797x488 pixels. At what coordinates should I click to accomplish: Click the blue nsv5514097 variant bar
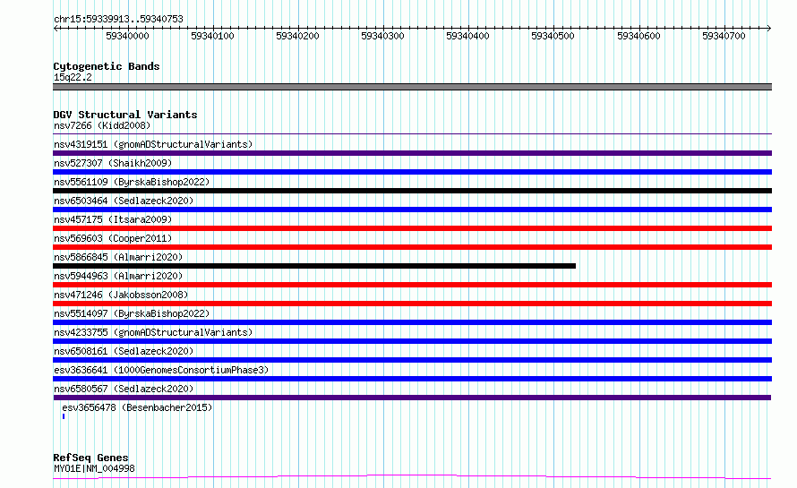pyautogui.click(x=412, y=322)
